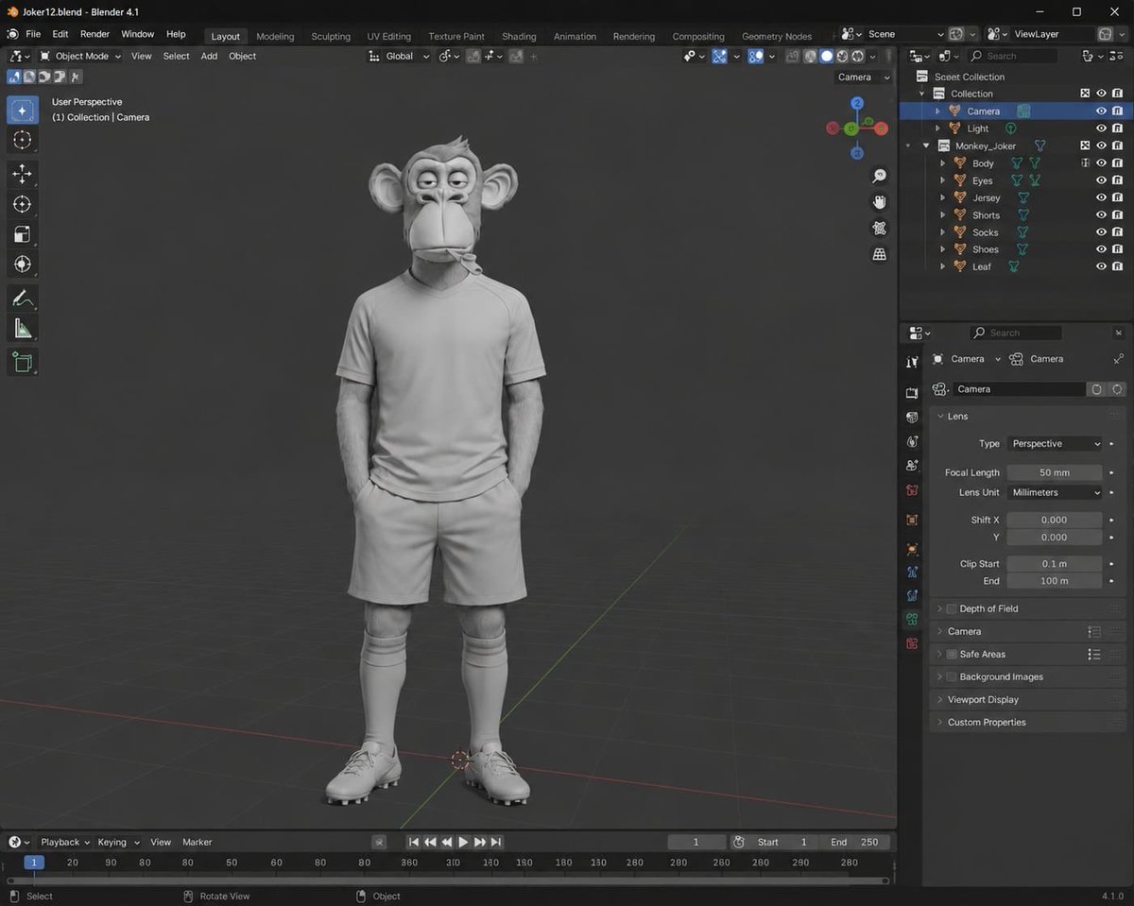Click the pin icon in the properties header

tap(1119, 359)
